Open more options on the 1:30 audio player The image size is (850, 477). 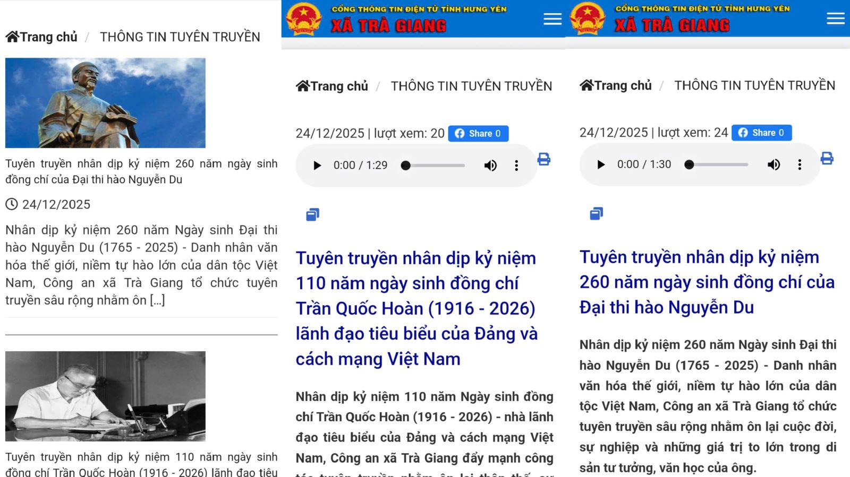[x=800, y=164]
